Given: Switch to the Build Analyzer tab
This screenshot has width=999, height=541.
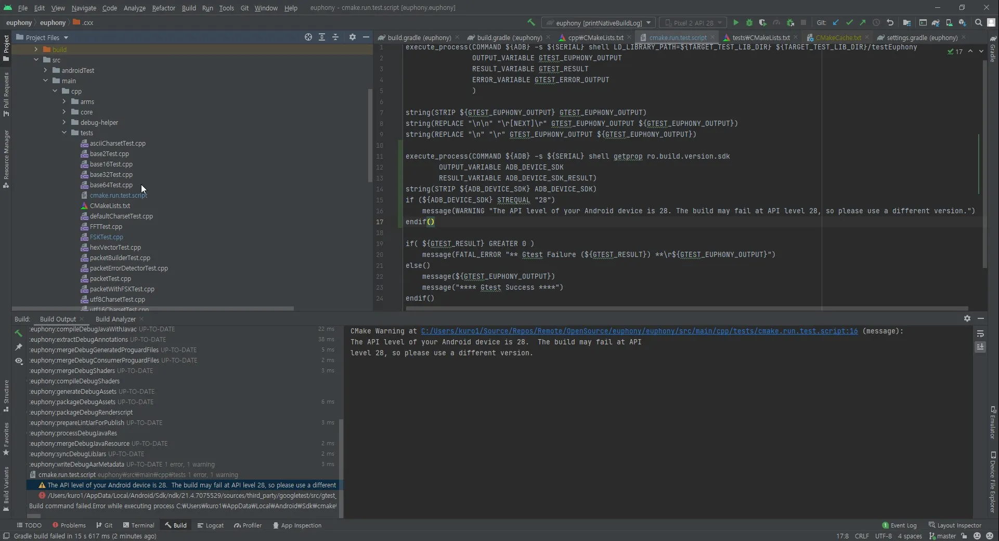Looking at the screenshot, I should (115, 319).
